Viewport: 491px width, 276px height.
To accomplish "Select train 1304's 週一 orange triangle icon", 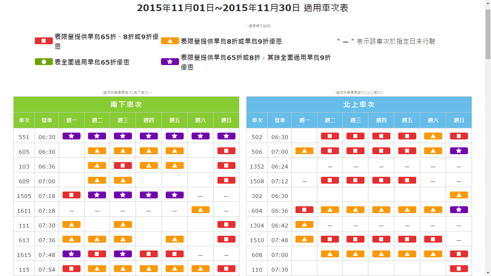I will (304, 225).
